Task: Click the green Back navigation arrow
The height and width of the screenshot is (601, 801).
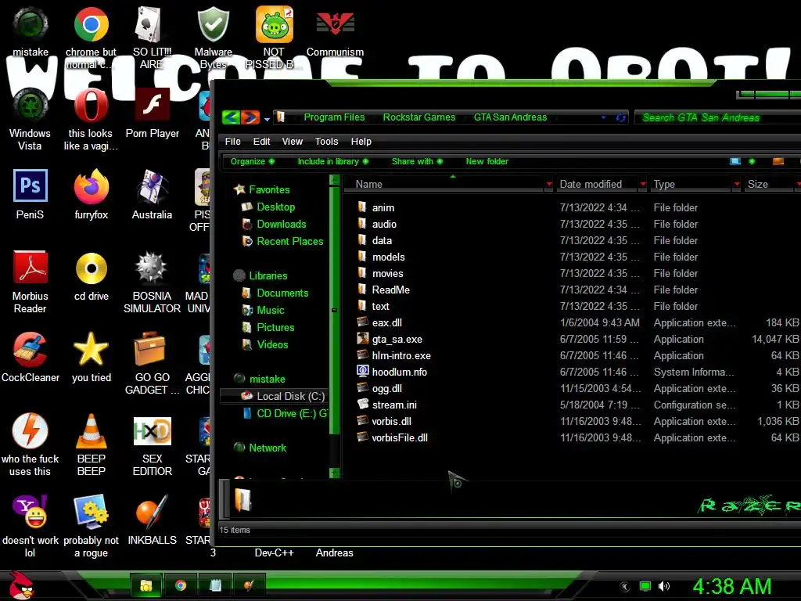Action: coord(232,117)
